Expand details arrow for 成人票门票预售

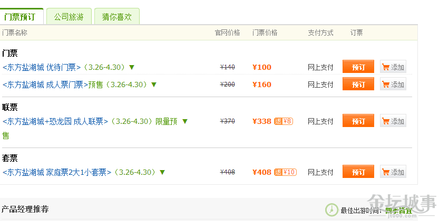pos(154,85)
